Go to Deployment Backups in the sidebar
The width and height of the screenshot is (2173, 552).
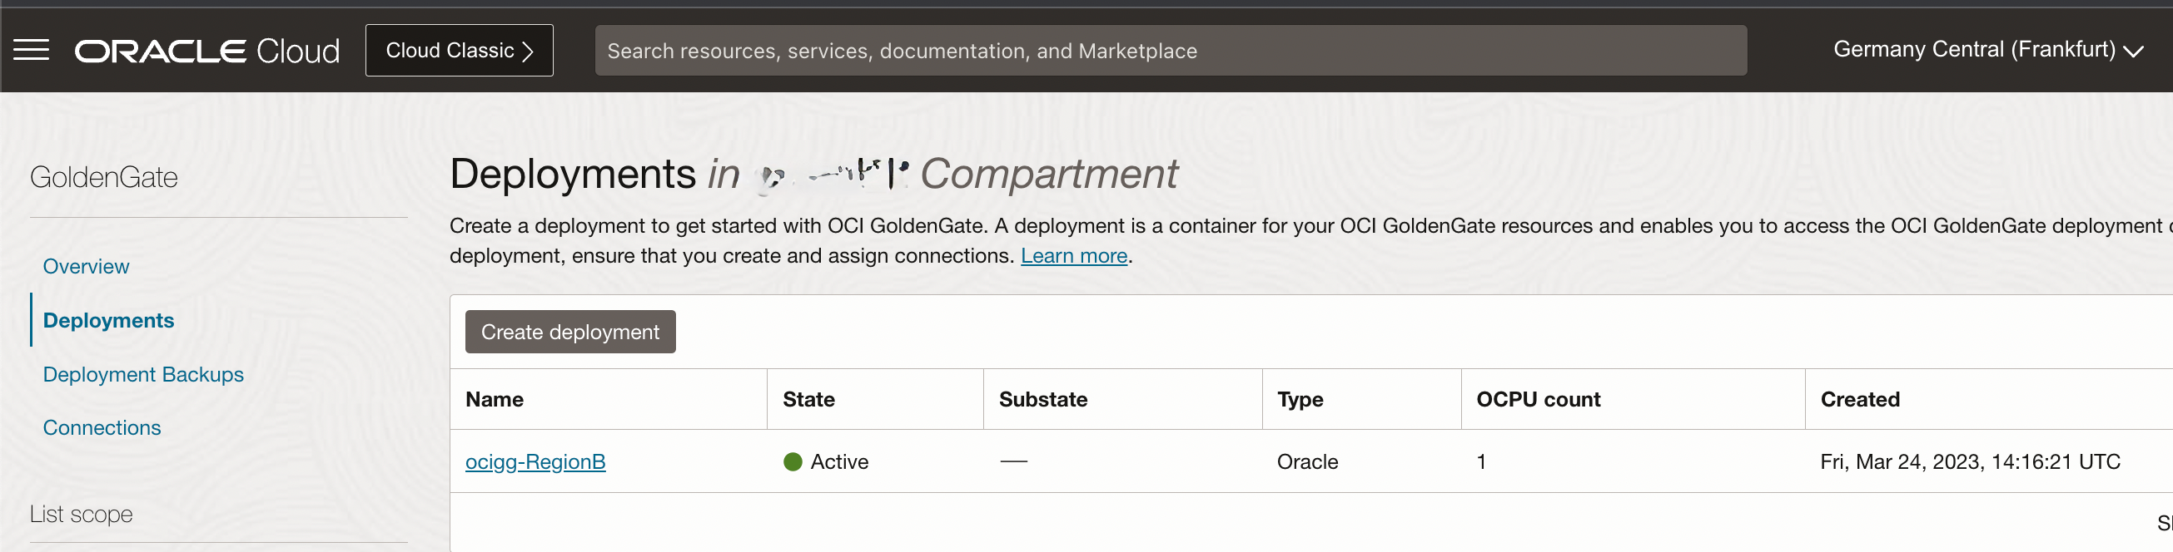coord(143,374)
